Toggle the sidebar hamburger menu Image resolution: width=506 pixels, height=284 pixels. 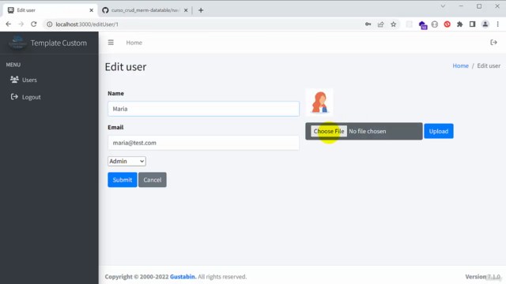point(111,43)
